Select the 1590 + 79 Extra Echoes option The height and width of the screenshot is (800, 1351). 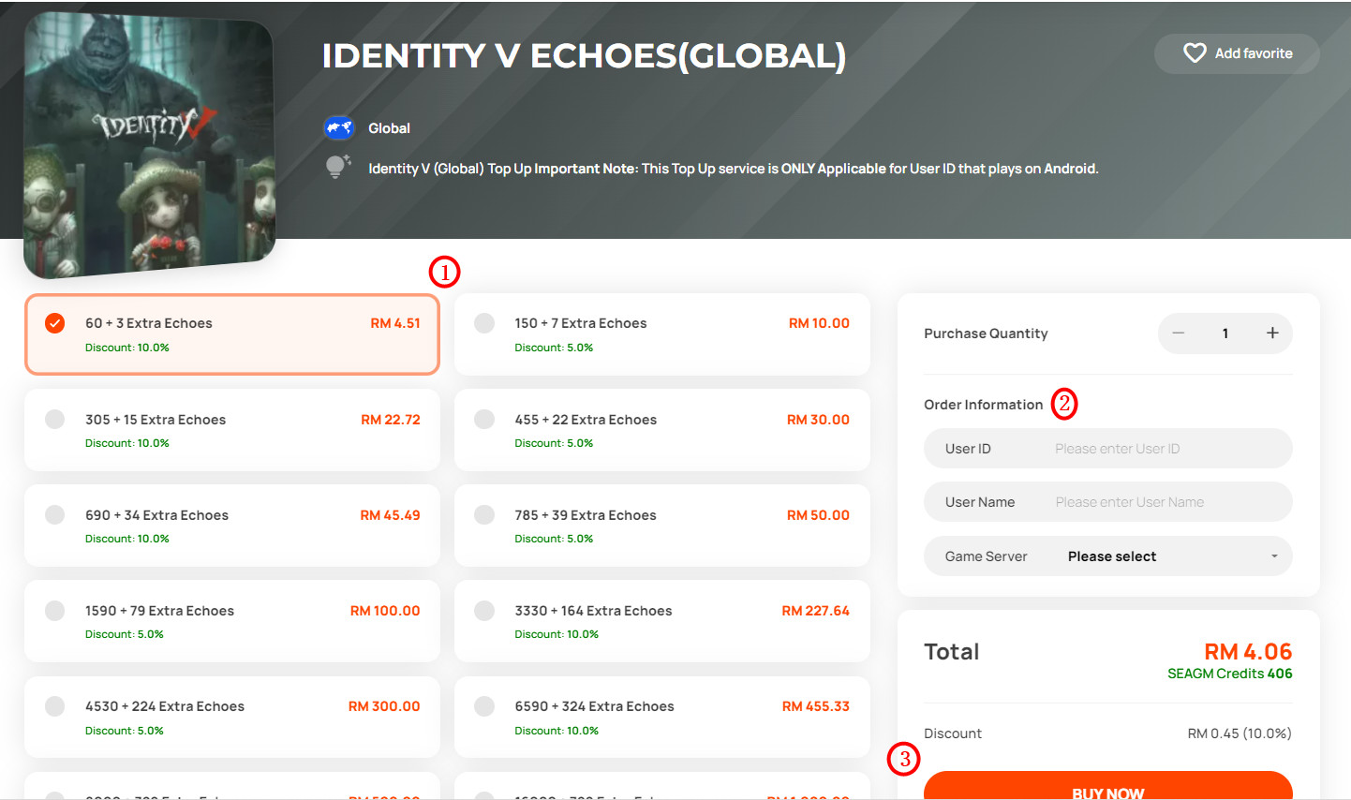(232, 621)
